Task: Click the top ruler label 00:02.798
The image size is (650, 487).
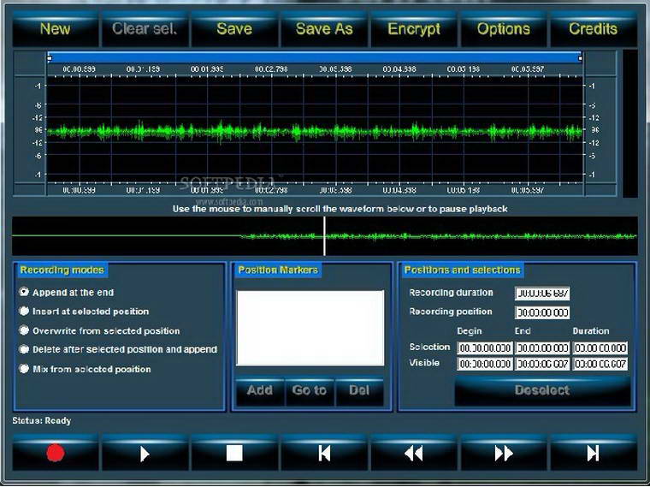Action: point(271,68)
